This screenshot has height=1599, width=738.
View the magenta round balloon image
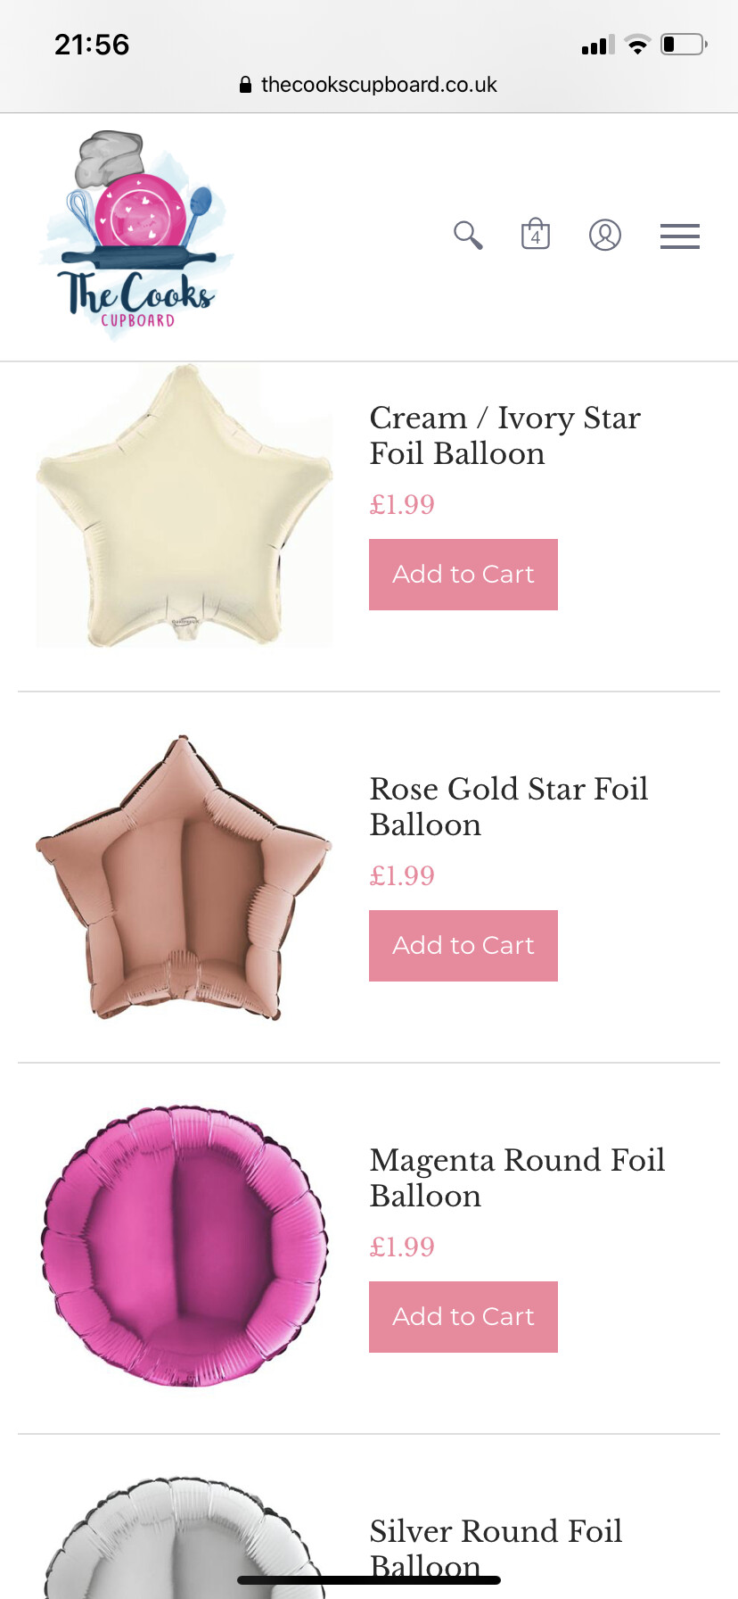click(x=184, y=1247)
